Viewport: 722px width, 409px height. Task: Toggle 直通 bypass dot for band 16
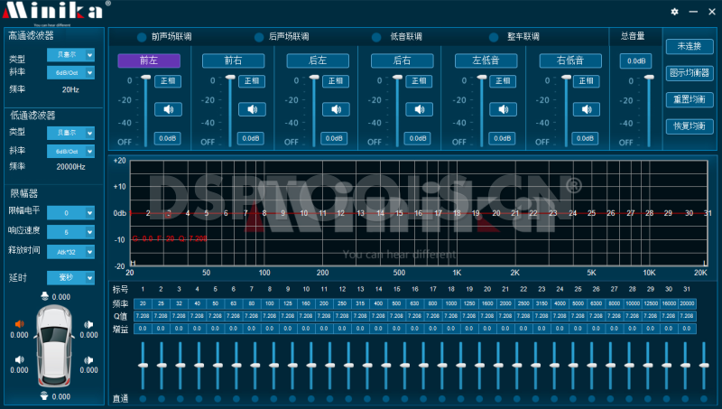click(x=423, y=399)
